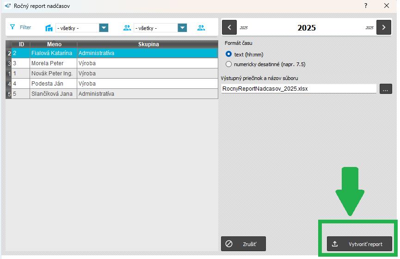
Task: Click the output file name field
Action: [299, 88]
